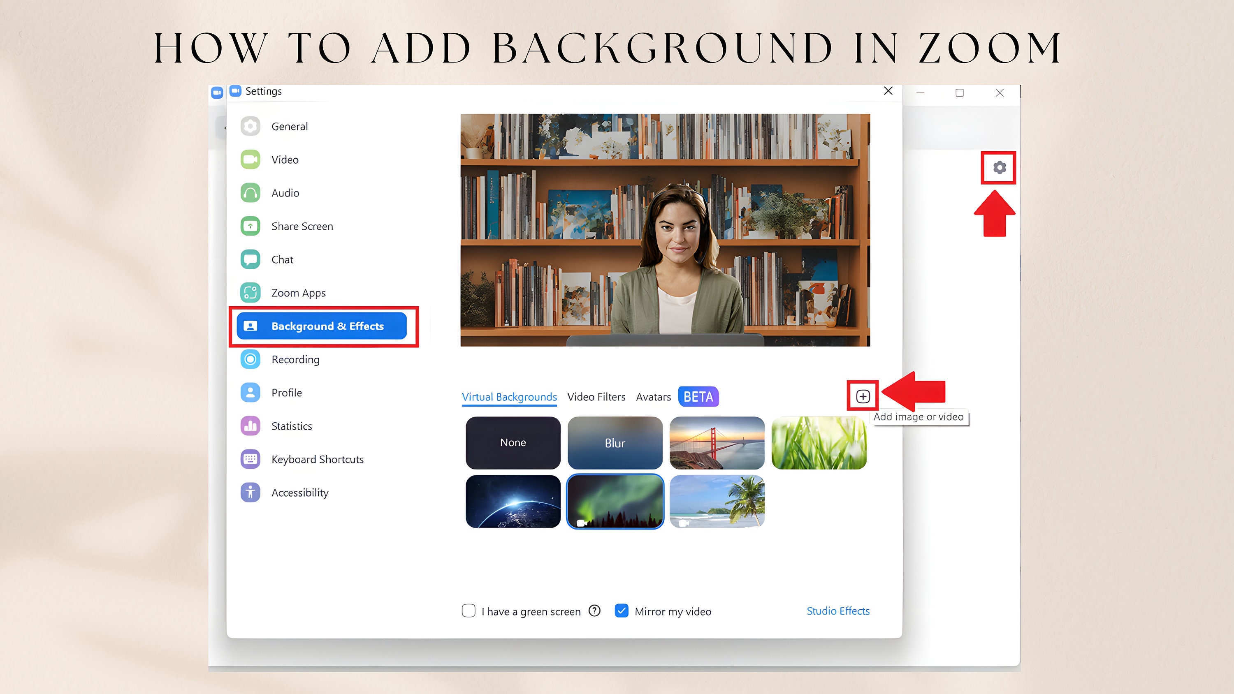Open Audio settings headphone icon

(250, 193)
